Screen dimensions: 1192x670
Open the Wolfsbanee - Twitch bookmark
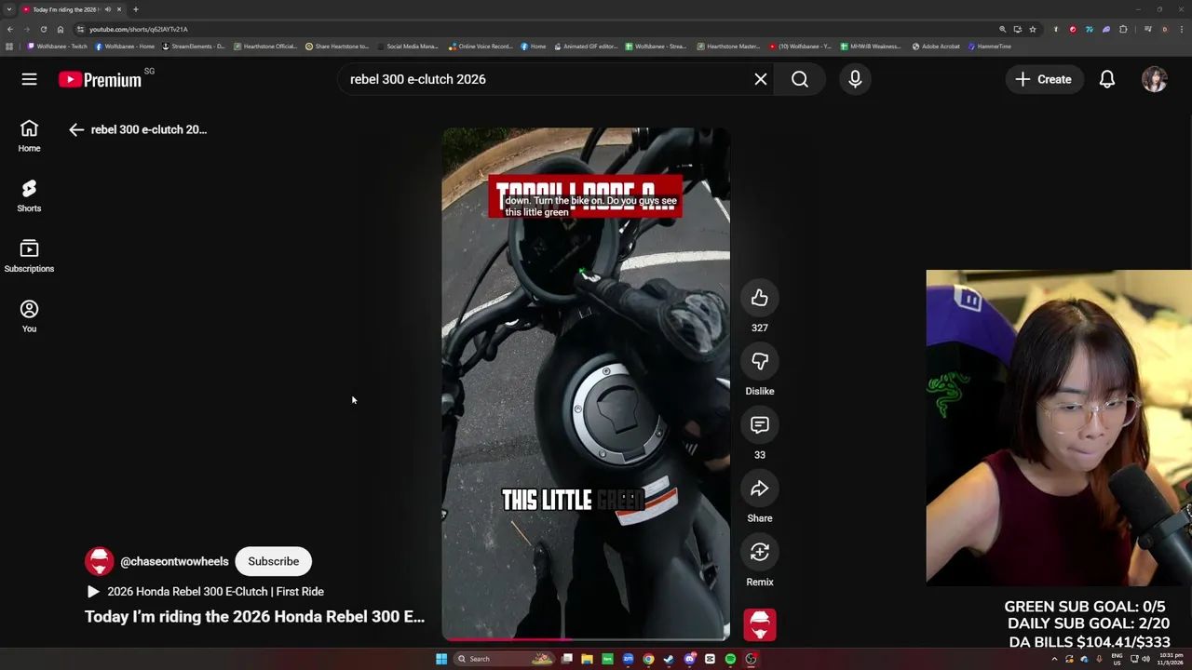pos(58,47)
